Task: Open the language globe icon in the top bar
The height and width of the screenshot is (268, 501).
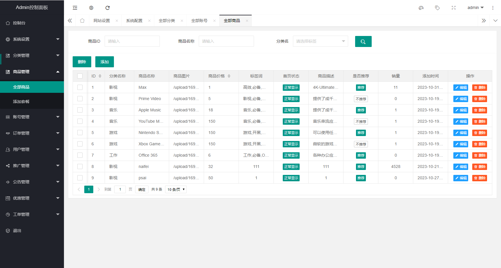Action: [91, 8]
